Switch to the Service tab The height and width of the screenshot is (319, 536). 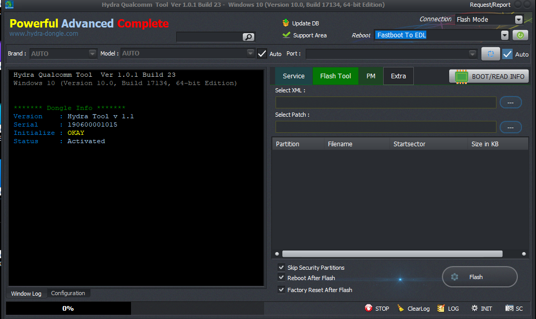tap(294, 76)
